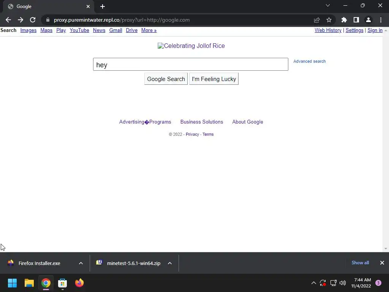Click the address bar URL
Screen dimensions: 389x292
(122, 20)
